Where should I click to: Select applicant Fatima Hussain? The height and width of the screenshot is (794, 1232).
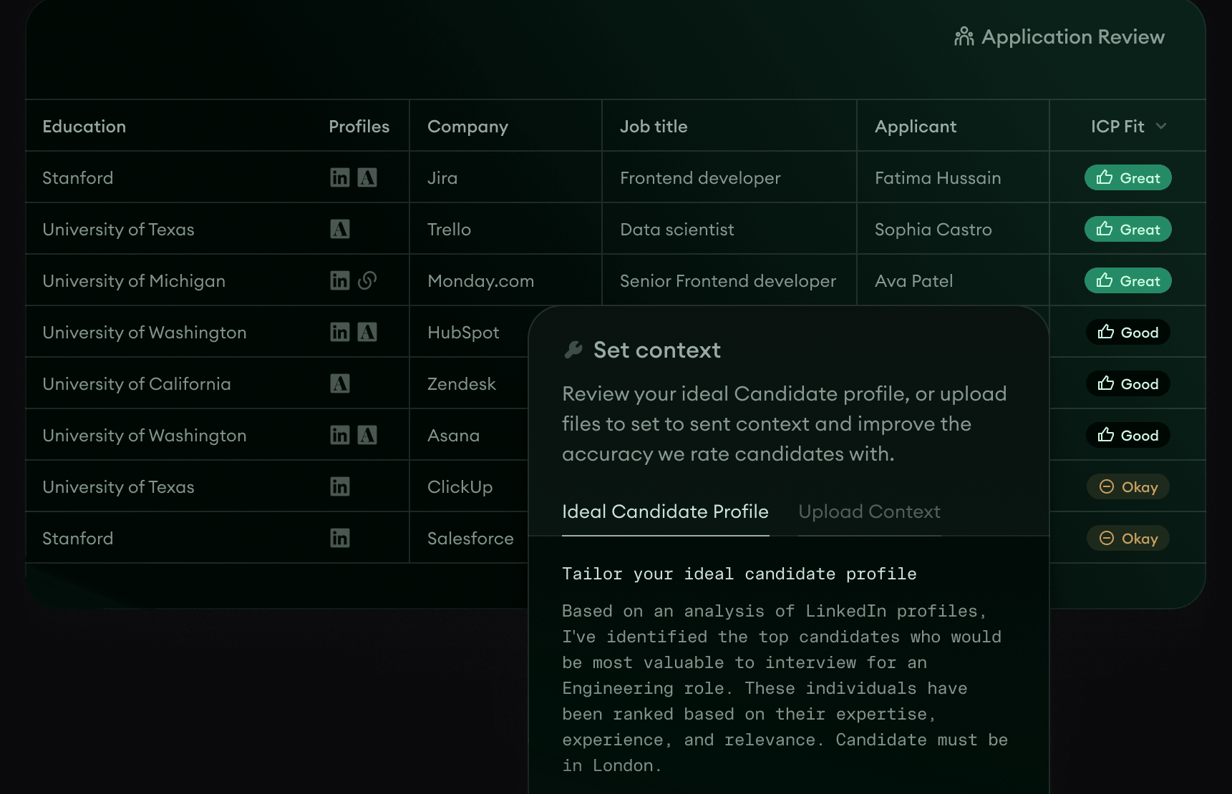[938, 177]
